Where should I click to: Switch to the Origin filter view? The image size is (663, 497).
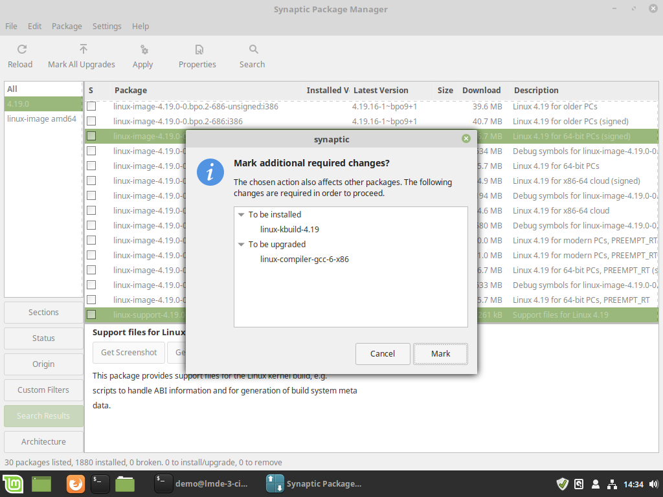click(x=43, y=364)
